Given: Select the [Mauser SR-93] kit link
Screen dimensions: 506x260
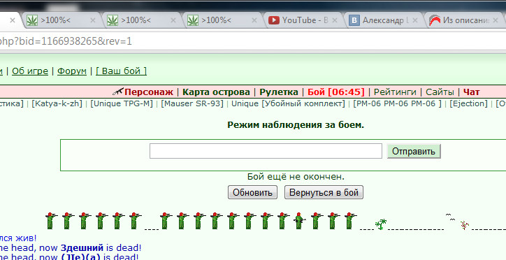Looking at the screenshot, I should tap(192, 104).
